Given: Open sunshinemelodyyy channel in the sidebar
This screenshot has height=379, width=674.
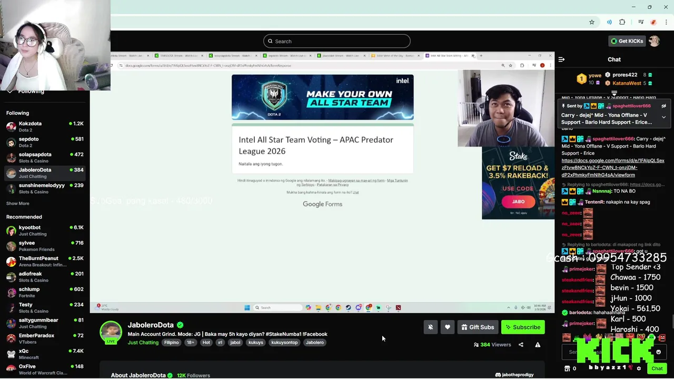Looking at the screenshot, I should point(45,188).
